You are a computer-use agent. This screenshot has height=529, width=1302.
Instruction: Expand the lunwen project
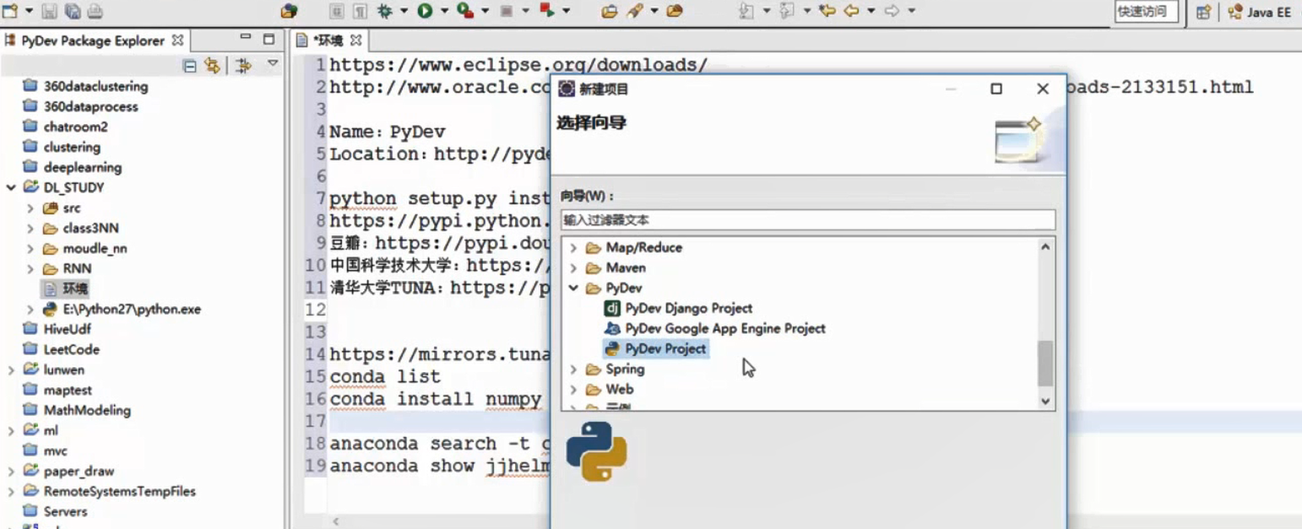tap(11, 370)
